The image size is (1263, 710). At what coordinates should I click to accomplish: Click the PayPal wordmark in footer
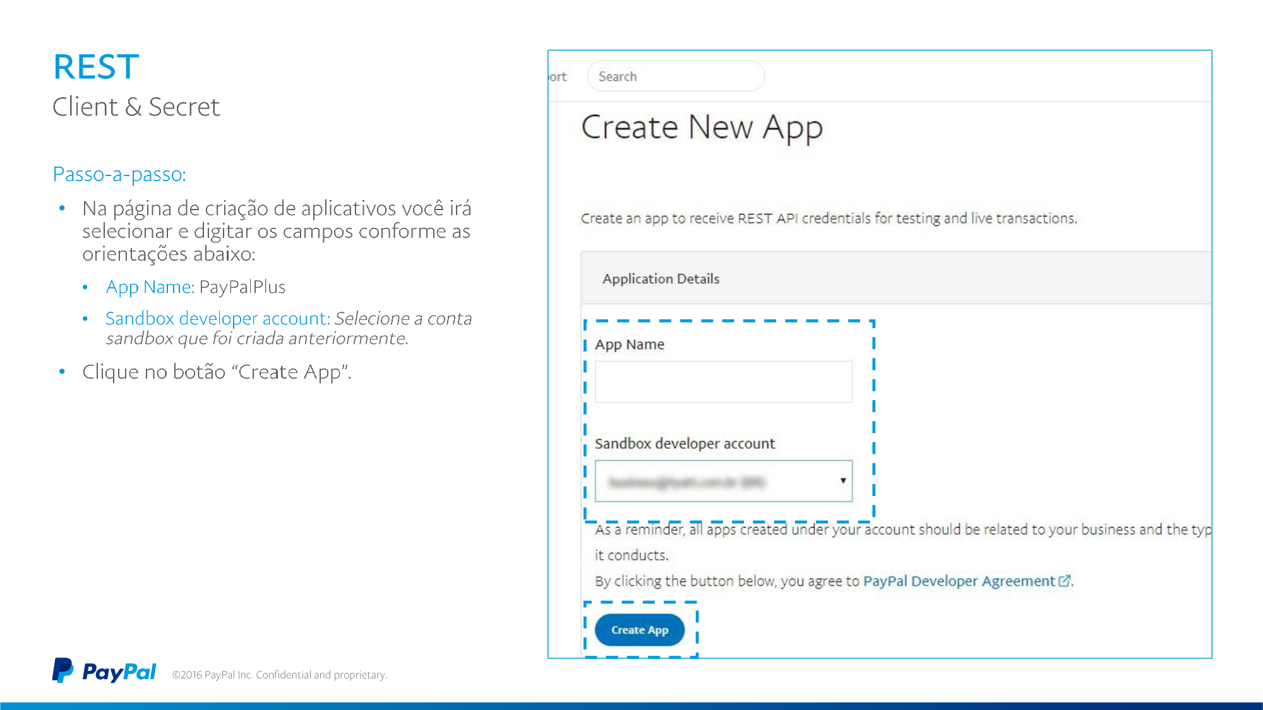[x=119, y=672]
